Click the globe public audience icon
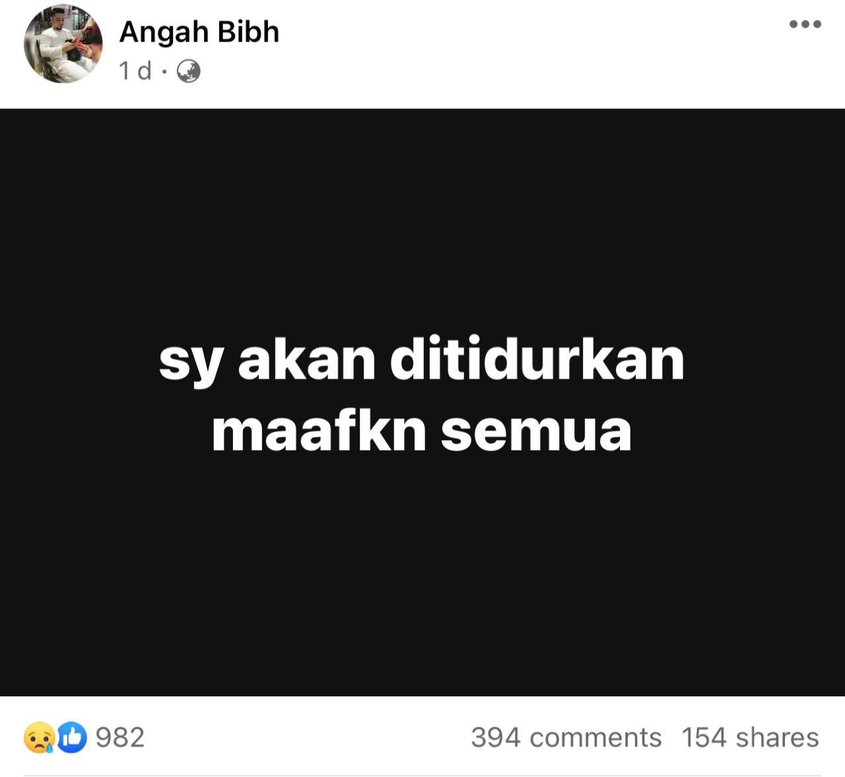845x777 pixels. tap(189, 71)
